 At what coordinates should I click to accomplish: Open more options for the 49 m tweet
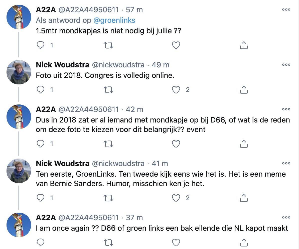[286, 64]
